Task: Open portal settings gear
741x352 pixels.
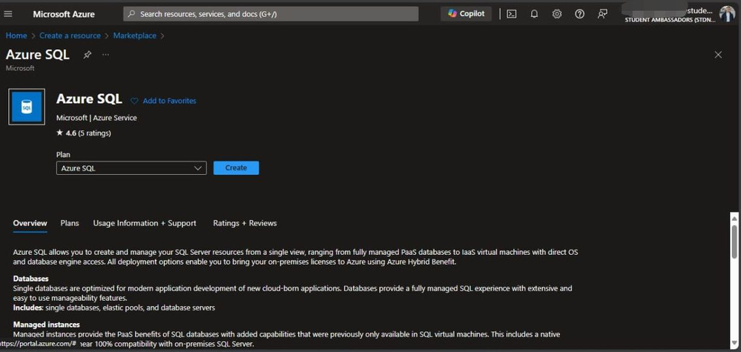Action: click(x=557, y=14)
